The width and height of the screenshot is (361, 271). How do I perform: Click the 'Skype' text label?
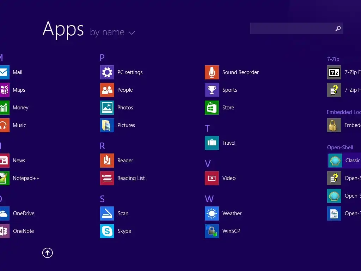[124, 231]
